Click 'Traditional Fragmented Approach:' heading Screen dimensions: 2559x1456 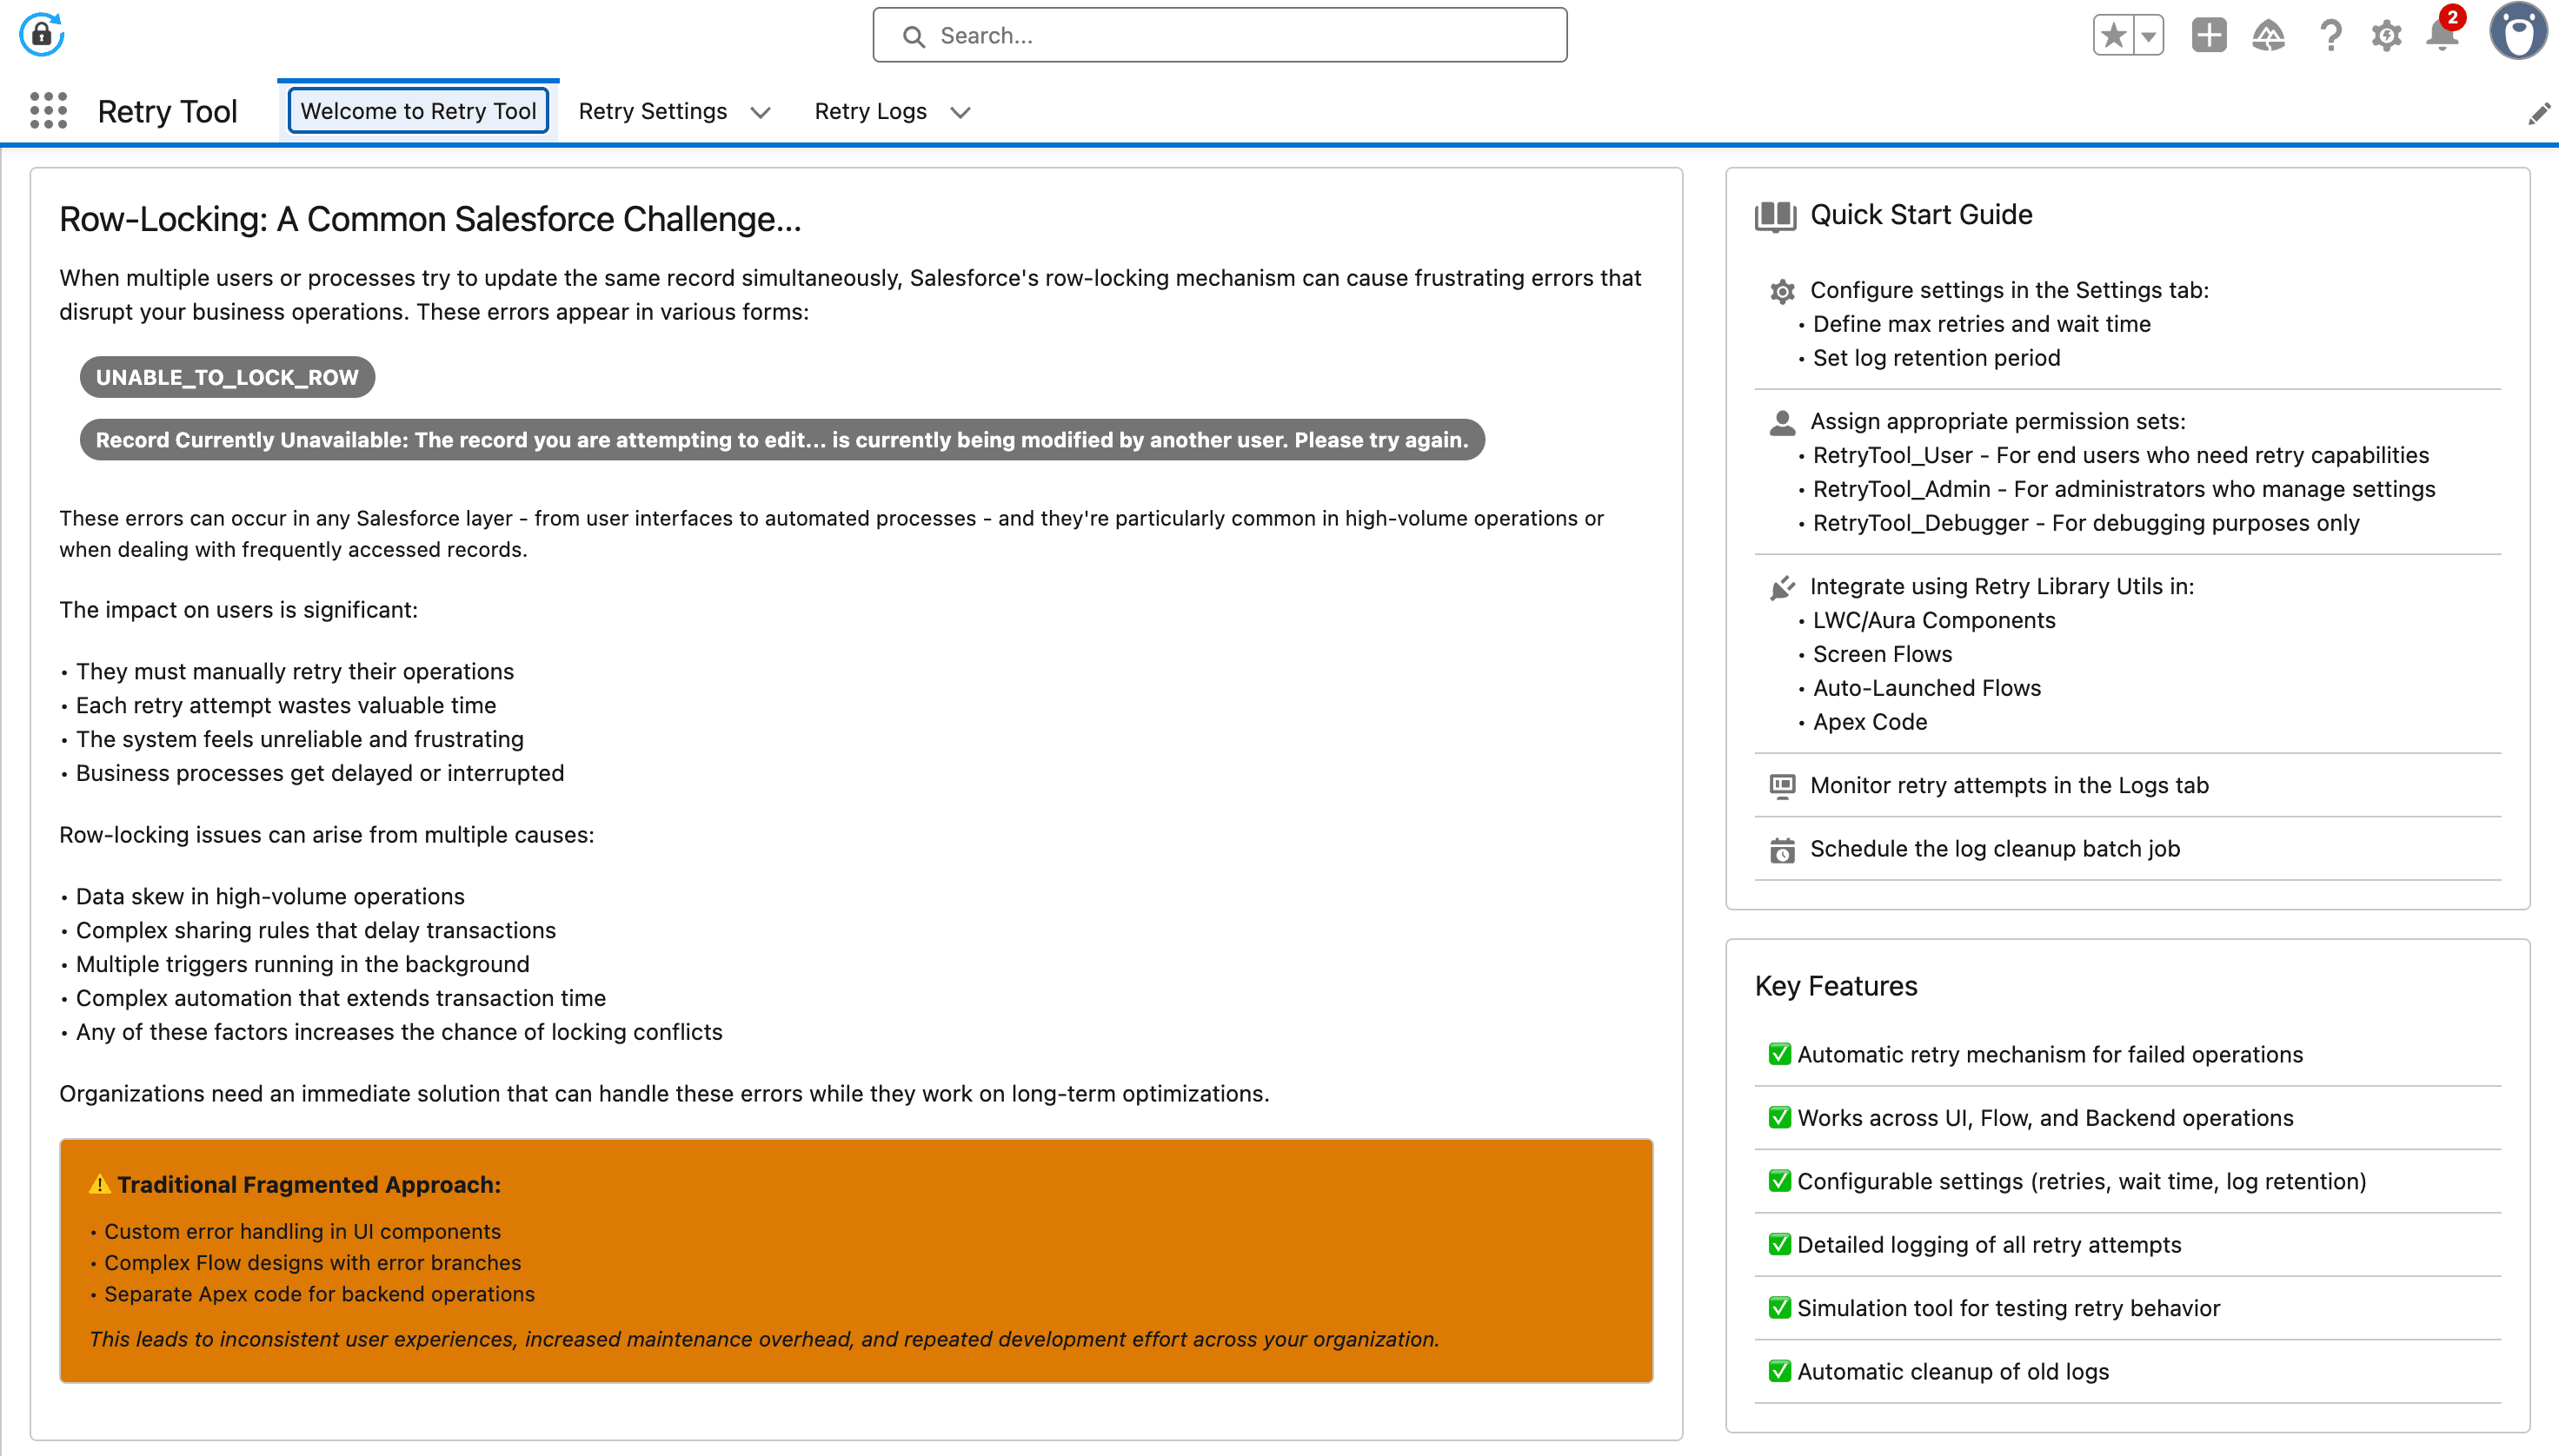pyautogui.click(x=309, y=1185)
